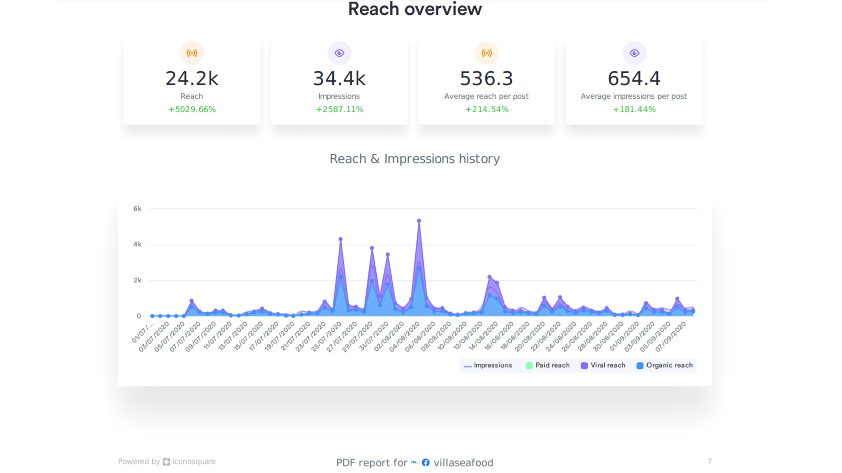Click the +5029.66% reach growth figure
The image size is (842, 473).
tap(192, 109)
